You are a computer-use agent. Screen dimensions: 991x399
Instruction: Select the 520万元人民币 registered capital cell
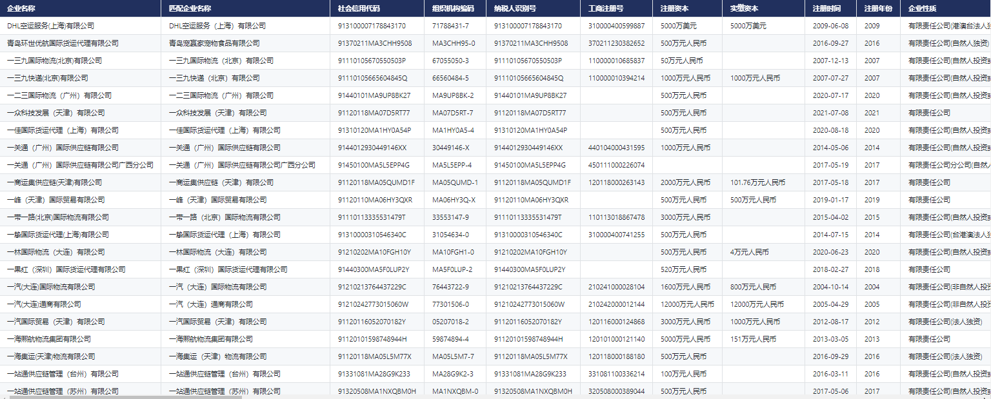coord(684,269)
